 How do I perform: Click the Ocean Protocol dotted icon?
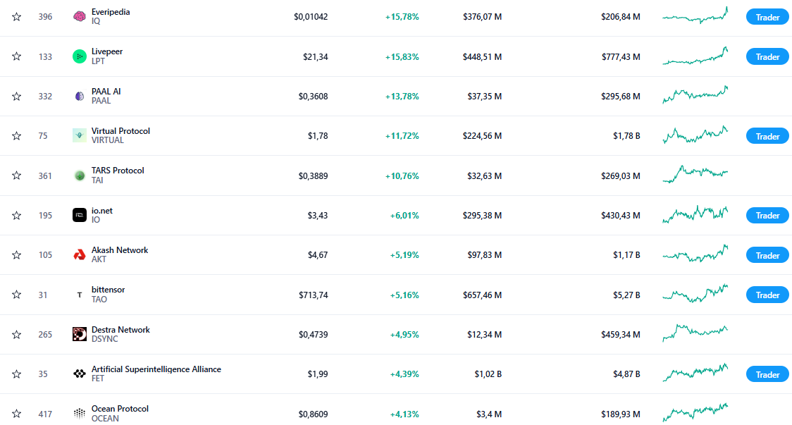(x=80, y=414)
